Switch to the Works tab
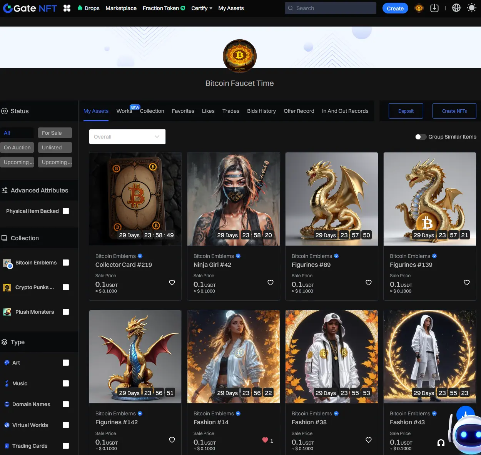This screenshot has height=455, width=481. click(124, 111)
